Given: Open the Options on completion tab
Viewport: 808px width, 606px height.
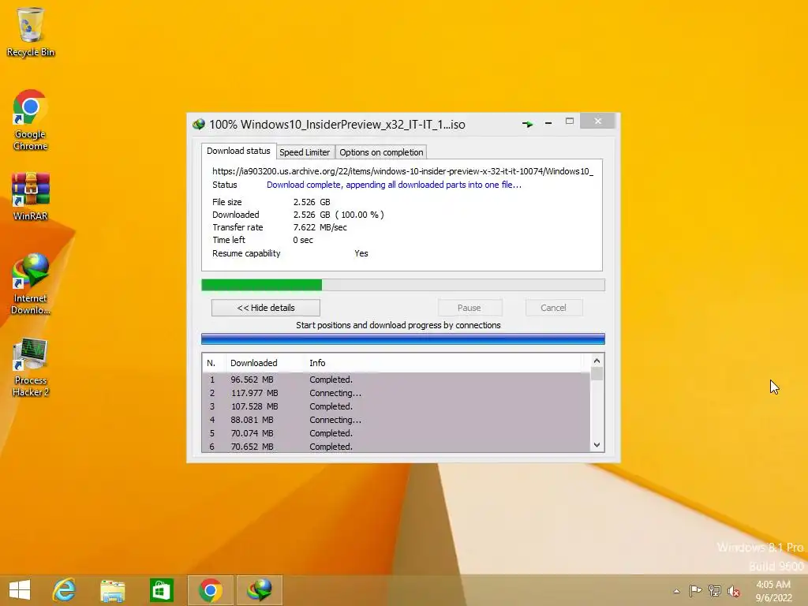Looking at the screenshot, I should [x=381, y=152].
